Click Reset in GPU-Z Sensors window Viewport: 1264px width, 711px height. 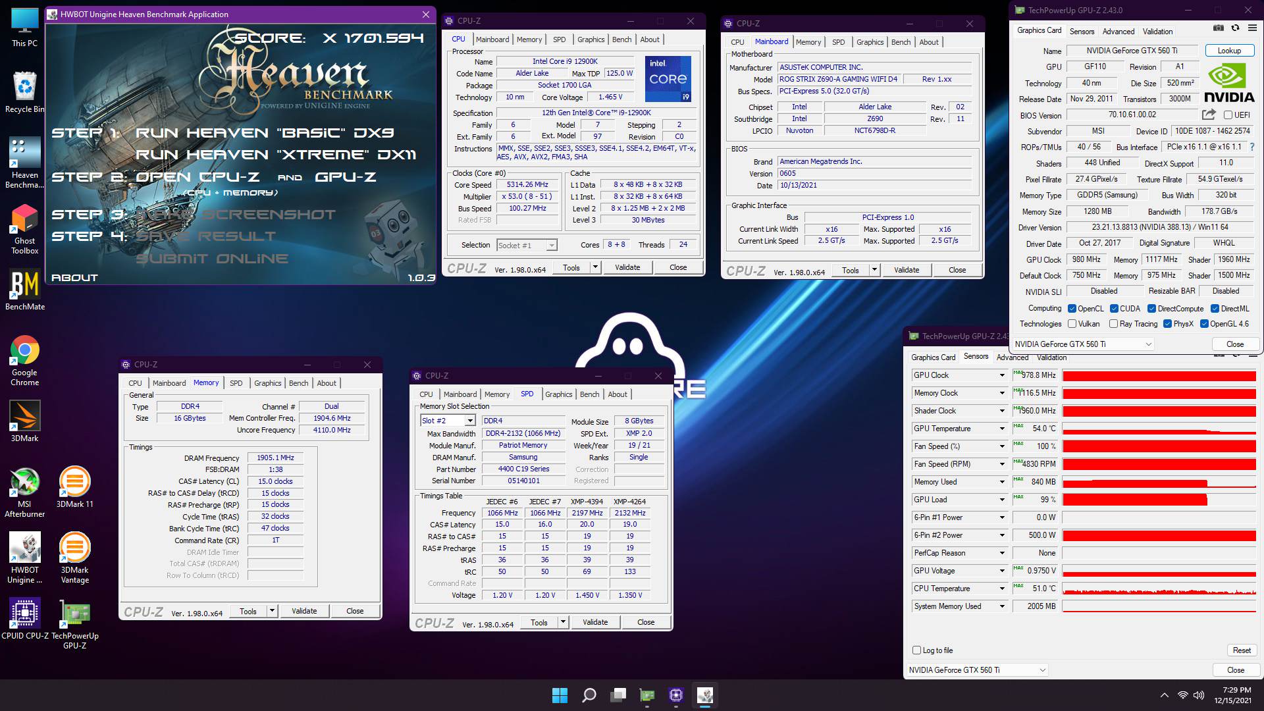[x=1242, y=650]
